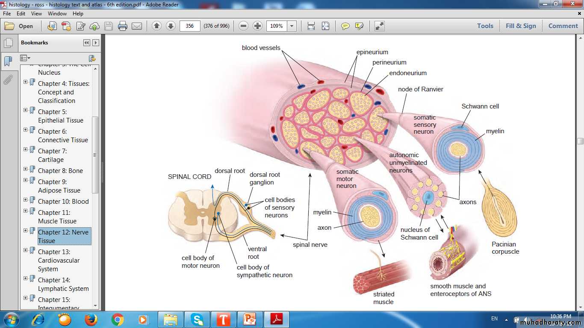Viewport: 584px width, 328px height.
Task: Go to the previous page arrow
Action: [156, 26]
